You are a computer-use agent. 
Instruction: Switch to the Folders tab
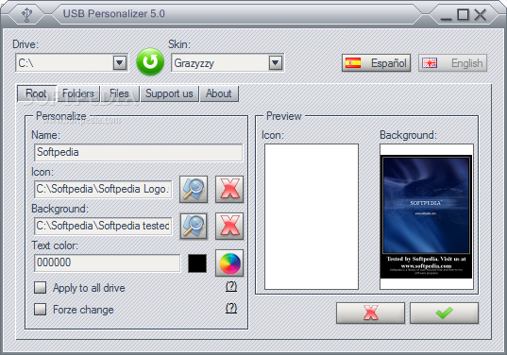pyautogui.click(x=78, y=93)
